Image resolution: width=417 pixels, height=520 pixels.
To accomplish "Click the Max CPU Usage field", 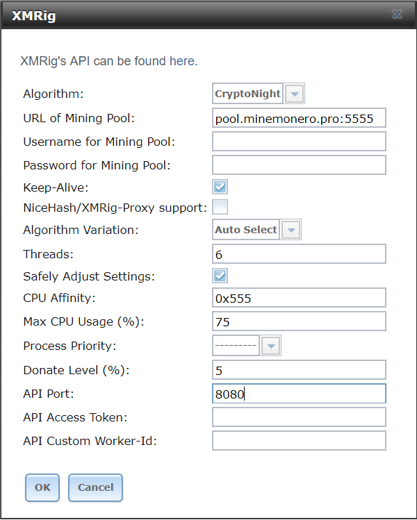I will tap(299, 321).
